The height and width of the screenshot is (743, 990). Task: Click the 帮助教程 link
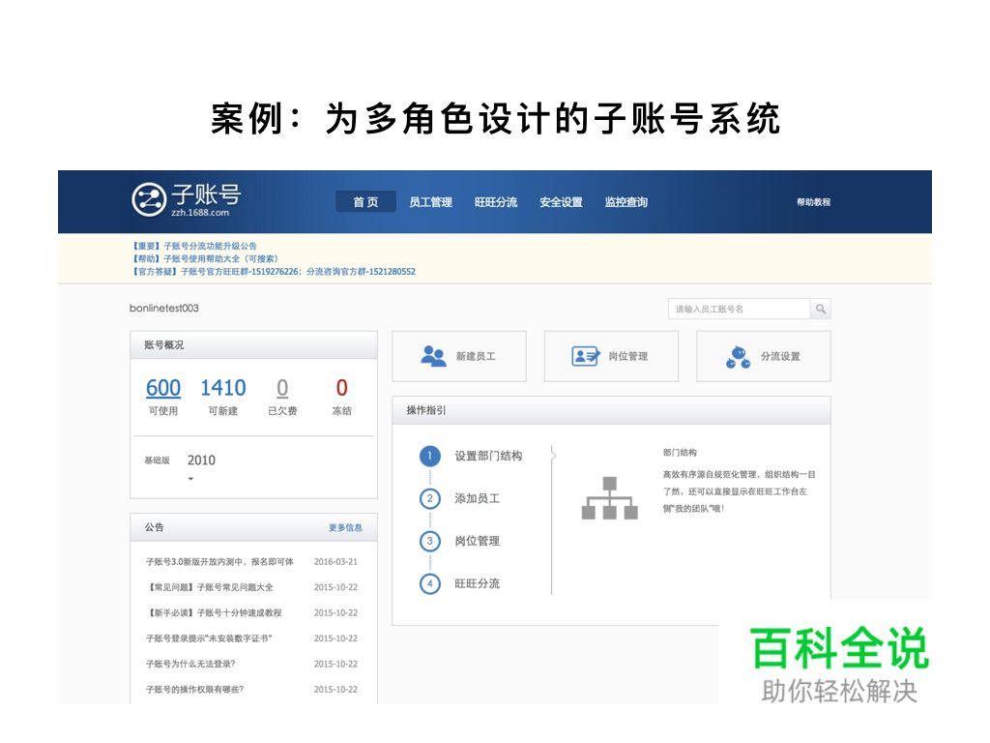click(813, 202)
